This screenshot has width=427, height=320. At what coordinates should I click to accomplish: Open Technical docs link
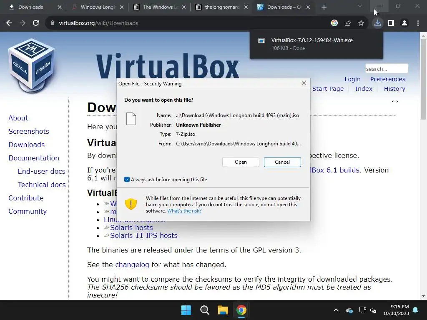[42, 185]
